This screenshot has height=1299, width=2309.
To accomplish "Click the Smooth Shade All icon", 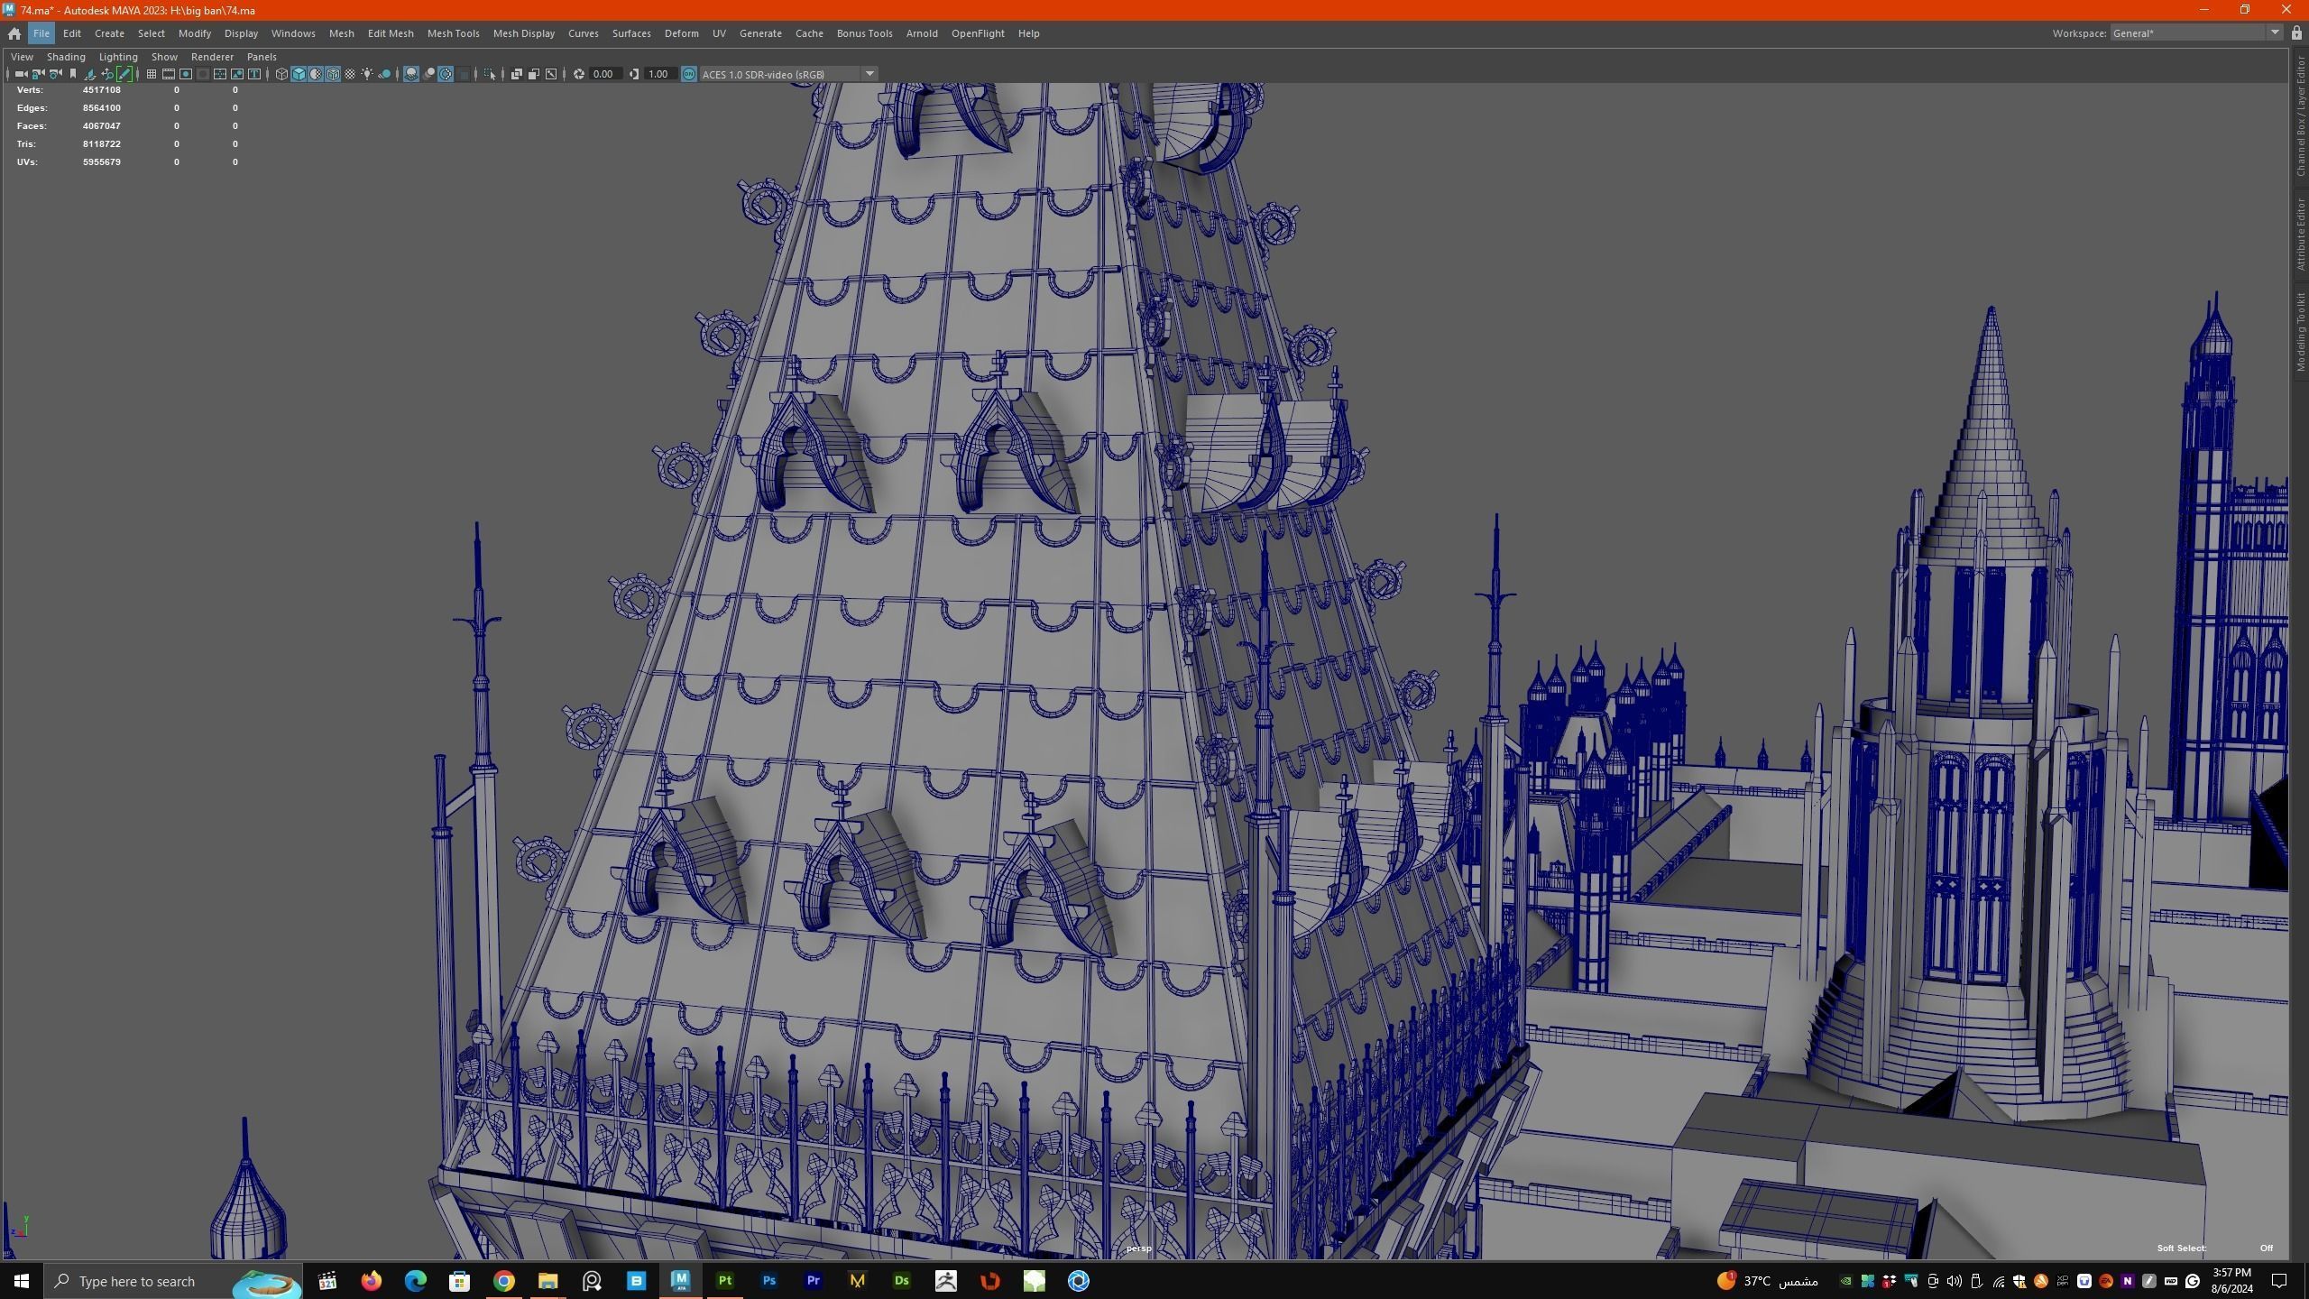I will pyautogui.click(x=299, y=74).
